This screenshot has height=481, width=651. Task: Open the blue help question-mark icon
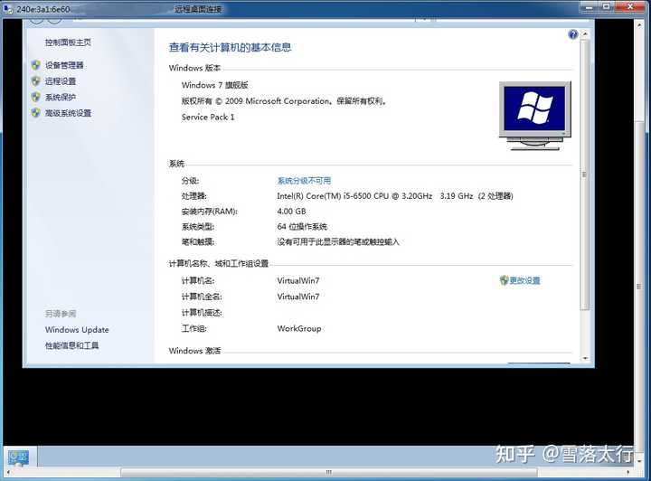pos(573,34)
